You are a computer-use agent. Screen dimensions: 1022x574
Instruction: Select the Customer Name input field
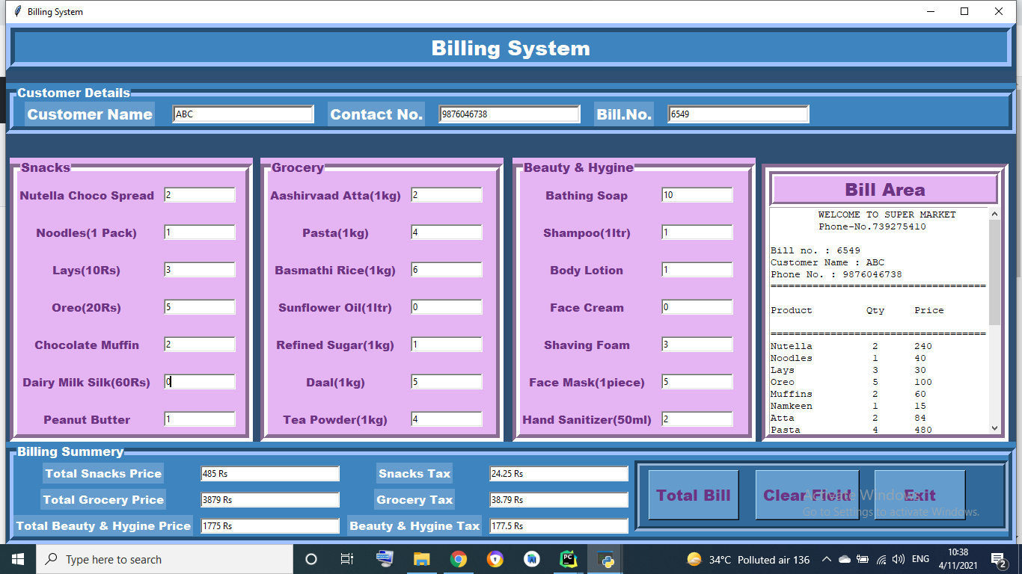pyautogui.click(x=242, y=114)
